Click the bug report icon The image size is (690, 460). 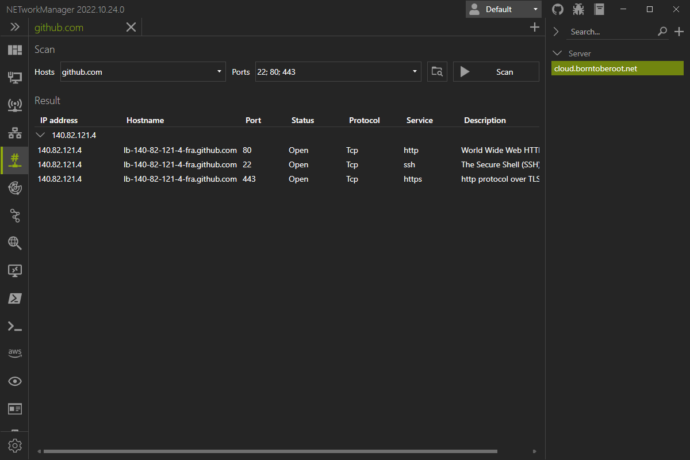coord(578,9)
